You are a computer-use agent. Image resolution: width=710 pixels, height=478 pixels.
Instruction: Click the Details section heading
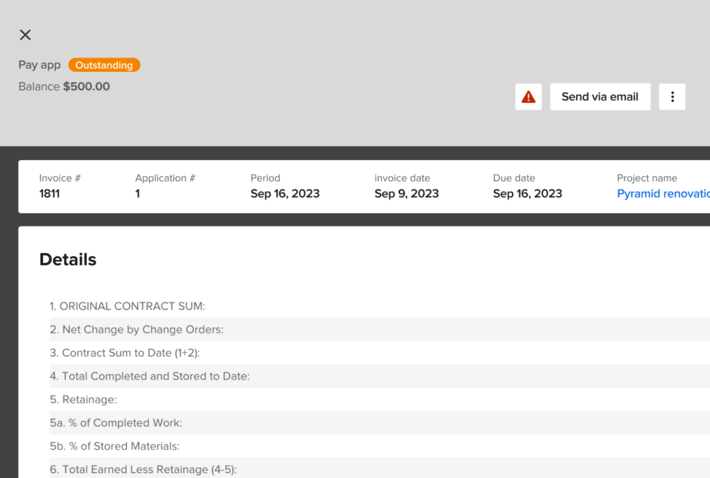point(67,259)
